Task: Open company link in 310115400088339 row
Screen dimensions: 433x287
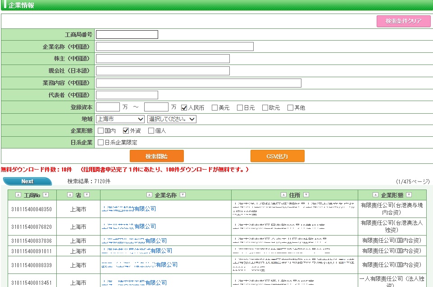Action: pos(139,265)
